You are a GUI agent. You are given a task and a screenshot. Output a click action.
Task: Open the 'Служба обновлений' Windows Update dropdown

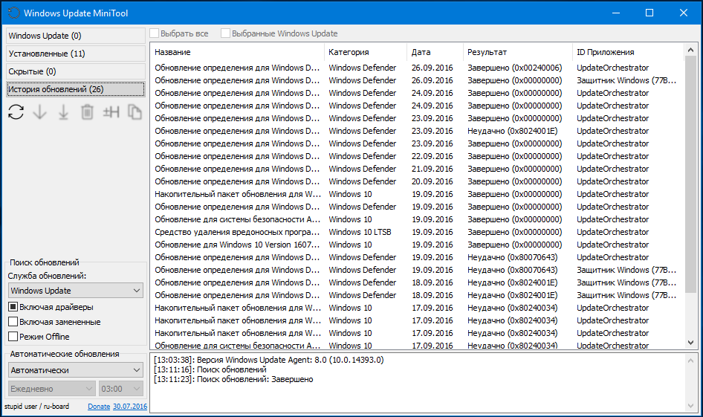click(x=76, y=291)
